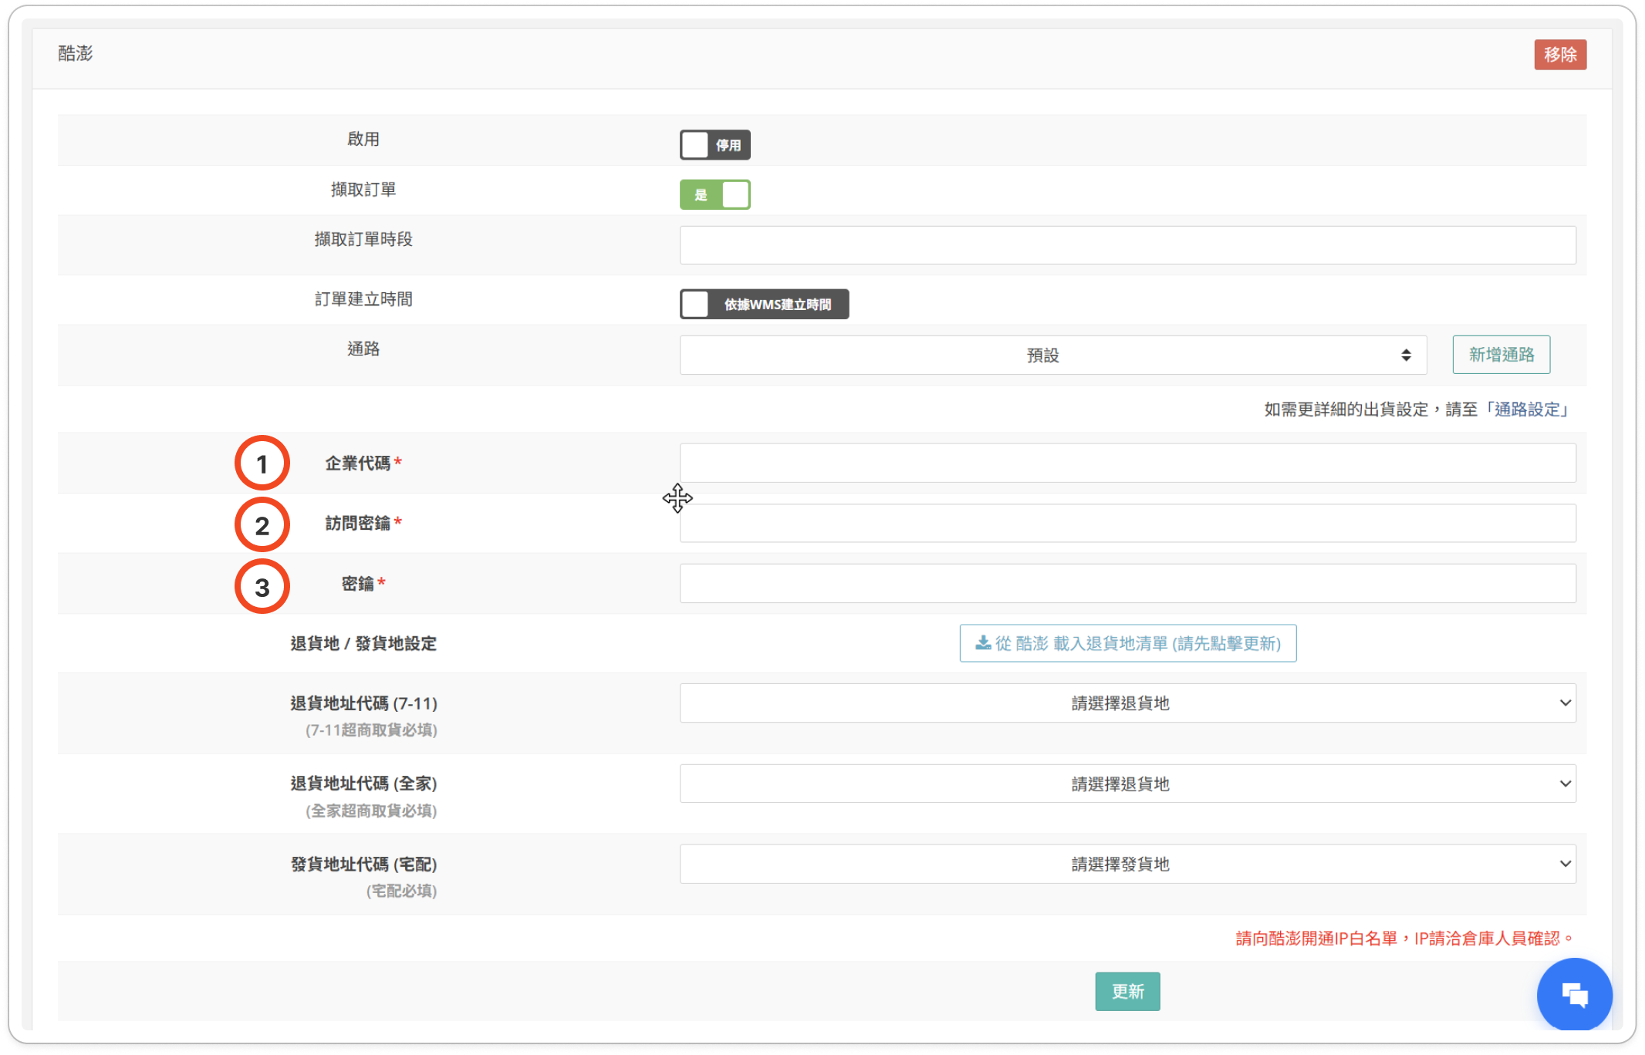
Task: Click the 擷取訂單時段 input box
Action: [1127, 245]
